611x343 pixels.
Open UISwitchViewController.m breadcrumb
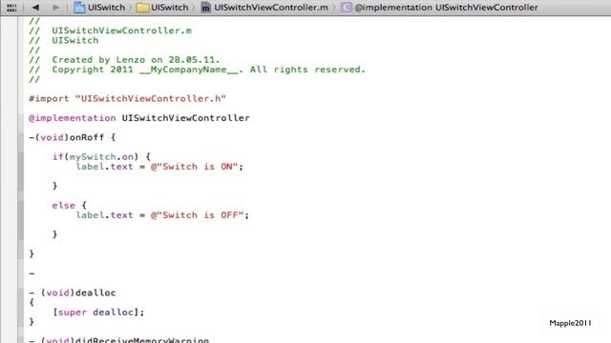click(271, 8)
